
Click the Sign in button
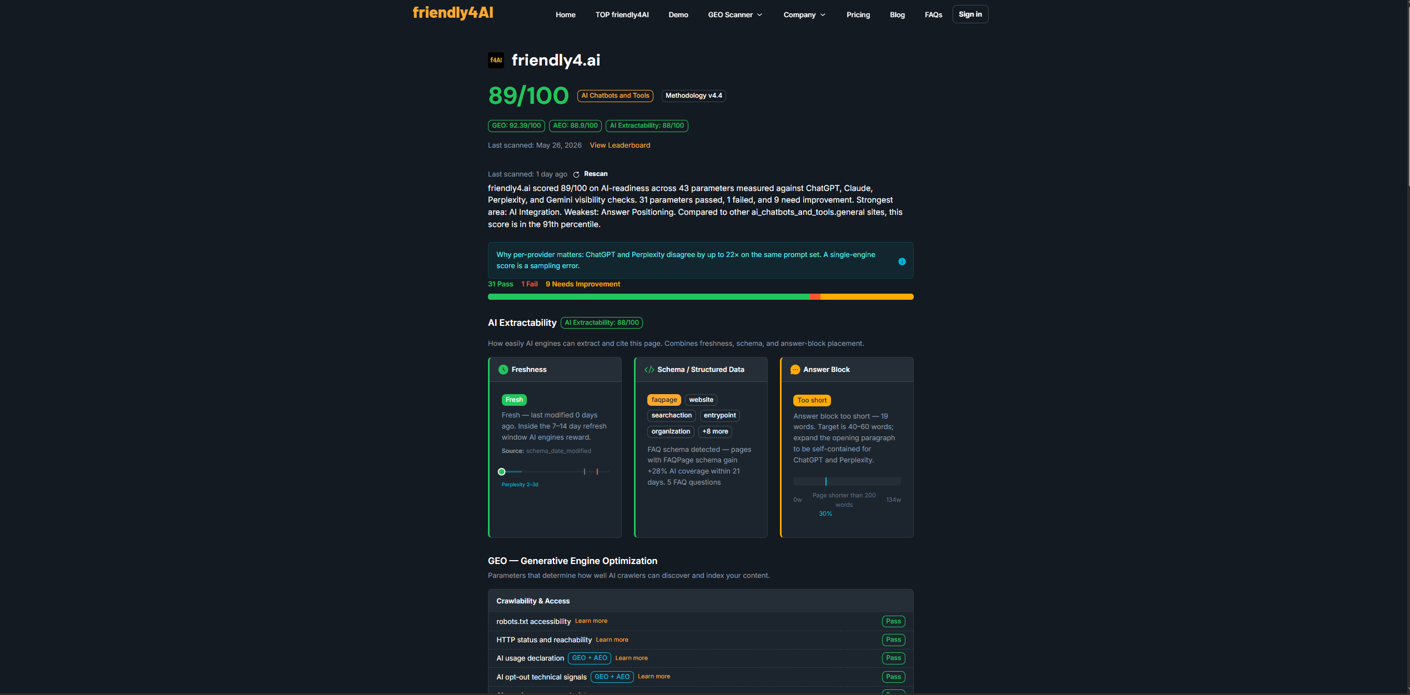click(970, 14)
